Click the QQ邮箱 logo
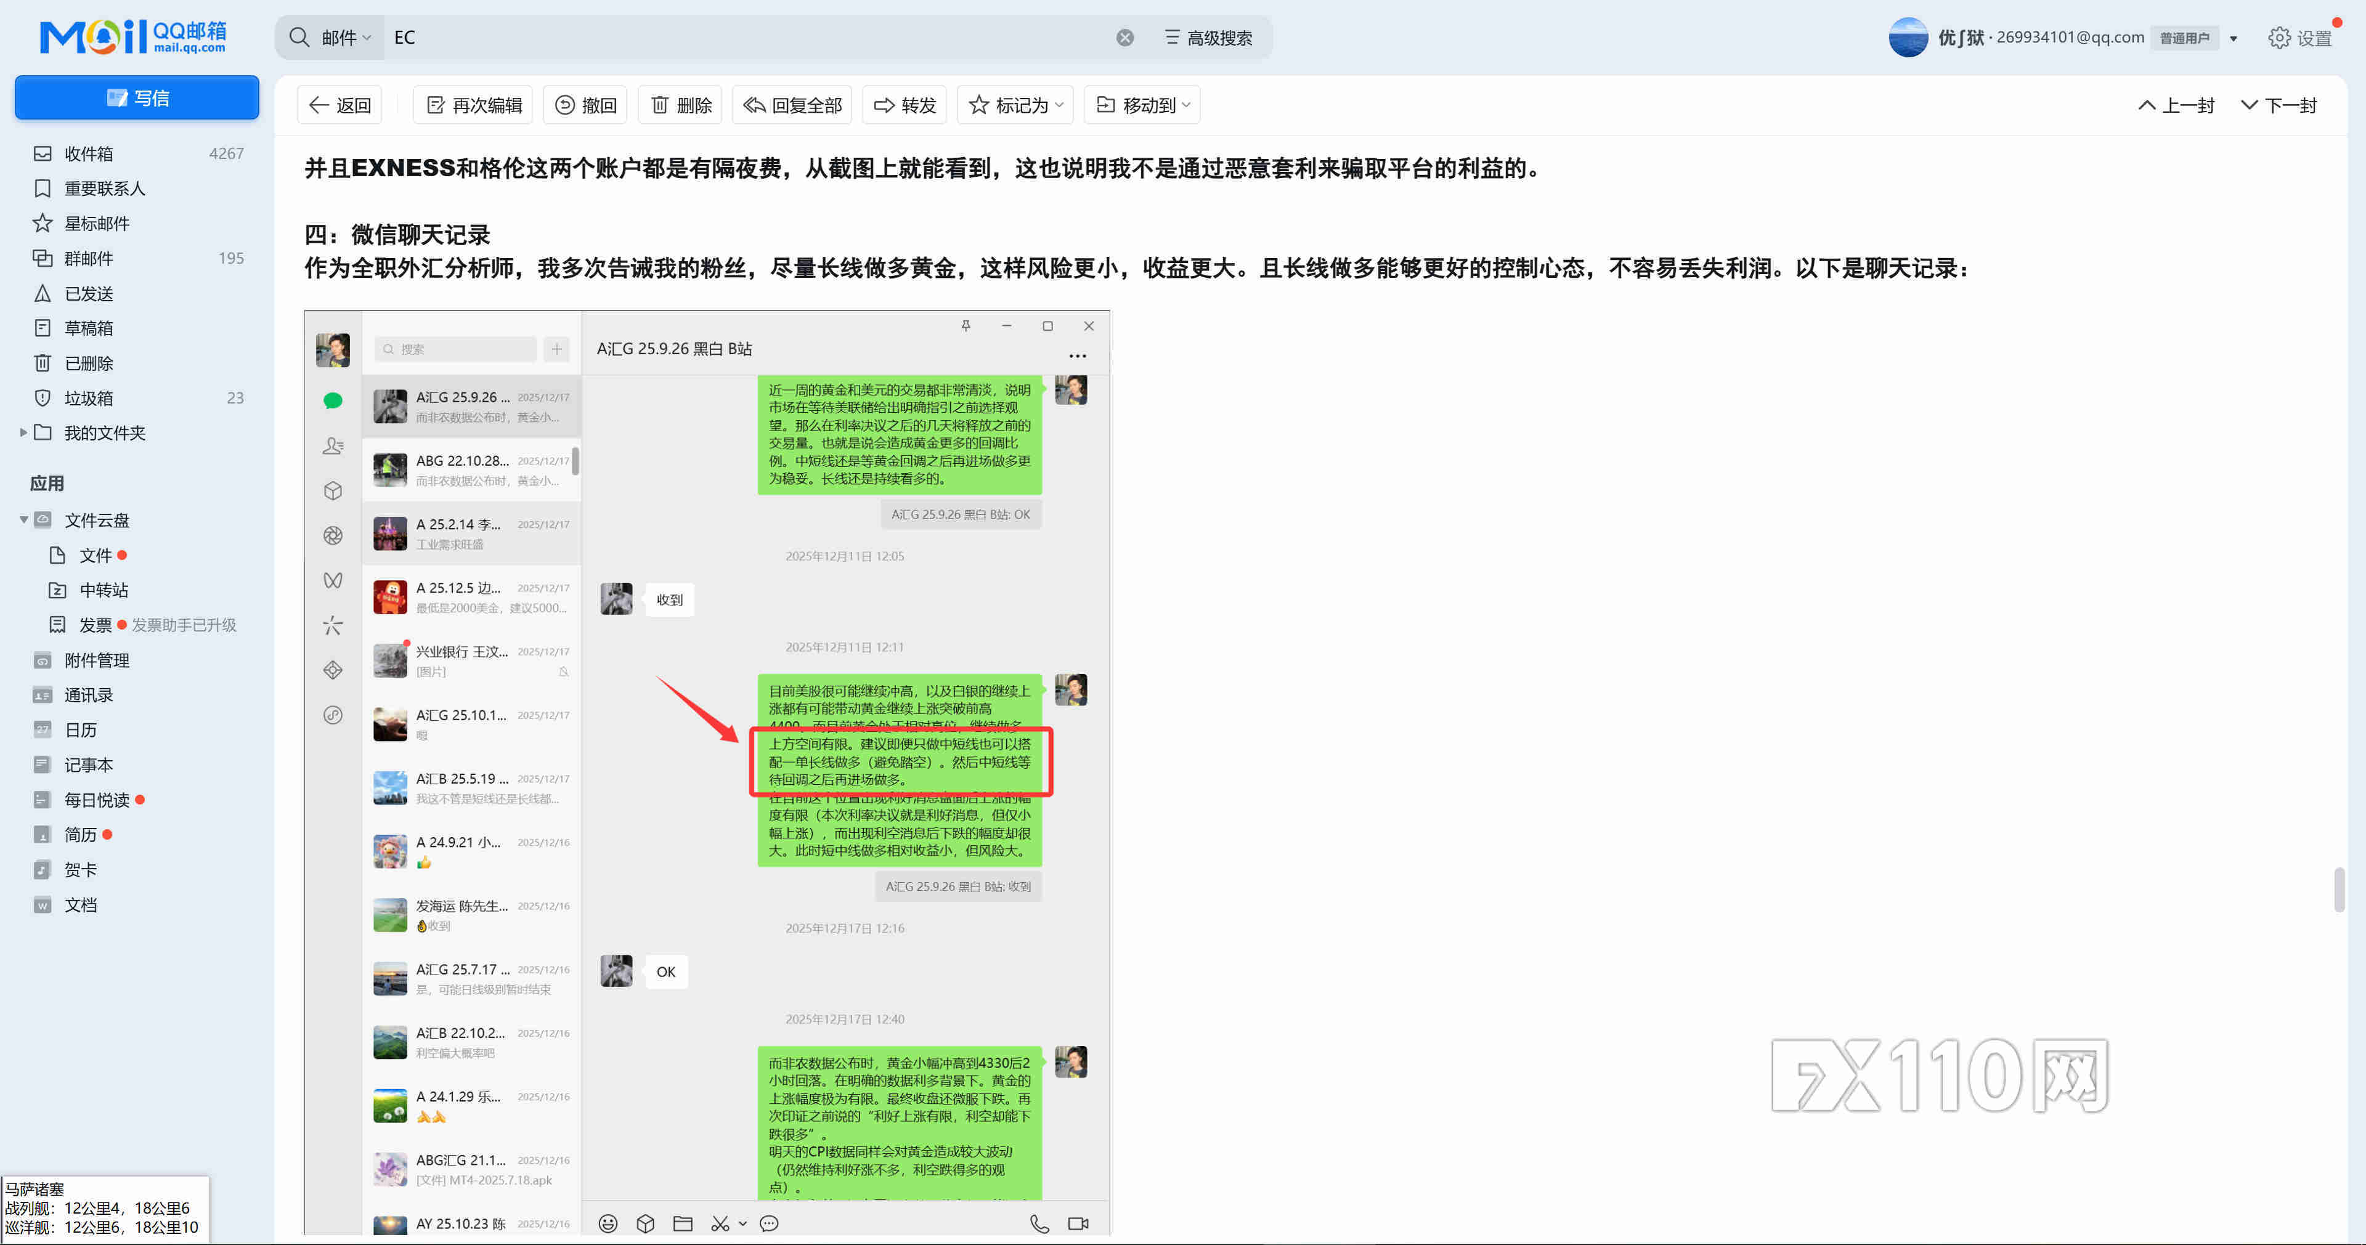Screen dimensions: 2366x1245 (133, 37)
